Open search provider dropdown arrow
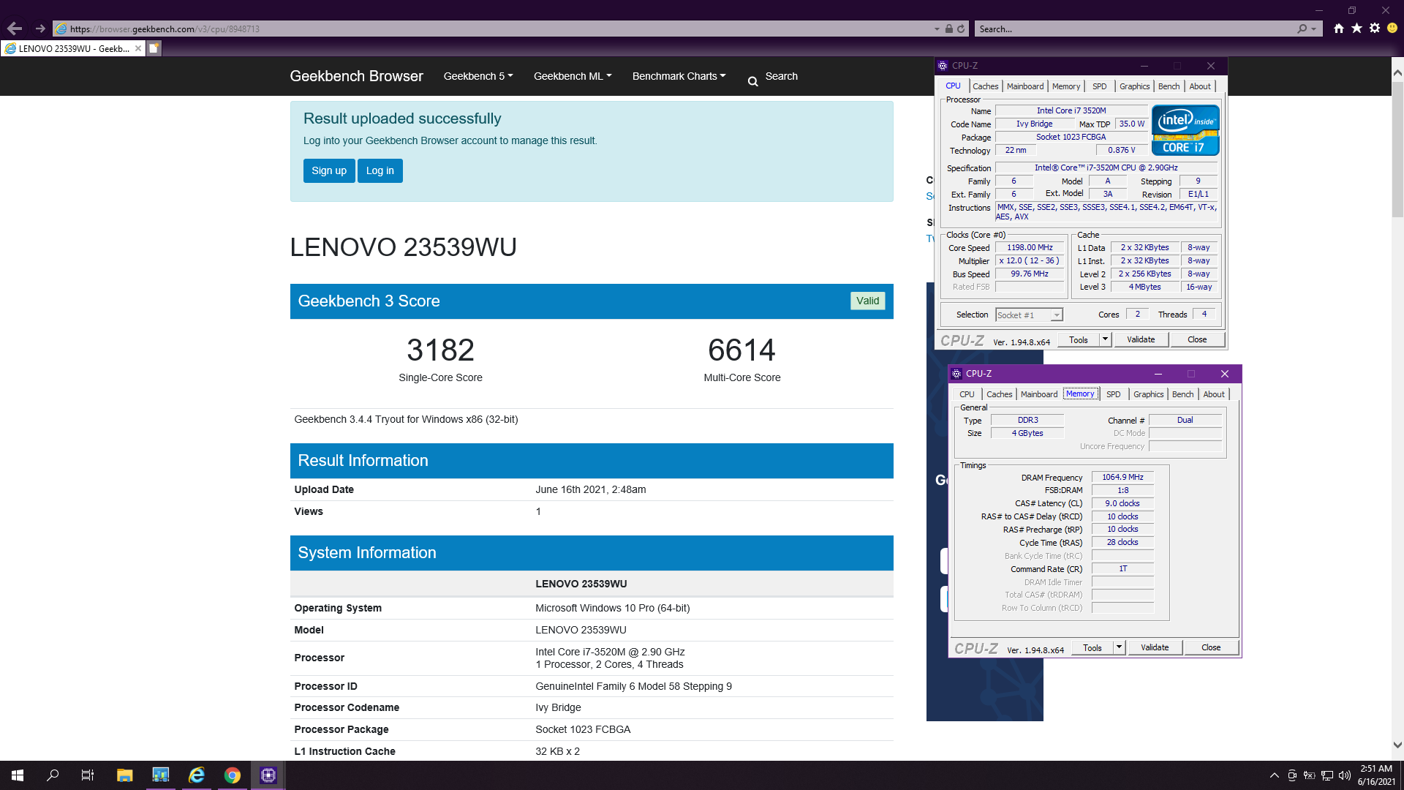This screenshot has height=790, width=1404. pos(1314,29)
